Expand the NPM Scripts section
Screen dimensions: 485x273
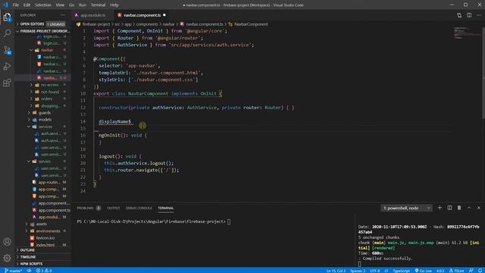point(43,264)
